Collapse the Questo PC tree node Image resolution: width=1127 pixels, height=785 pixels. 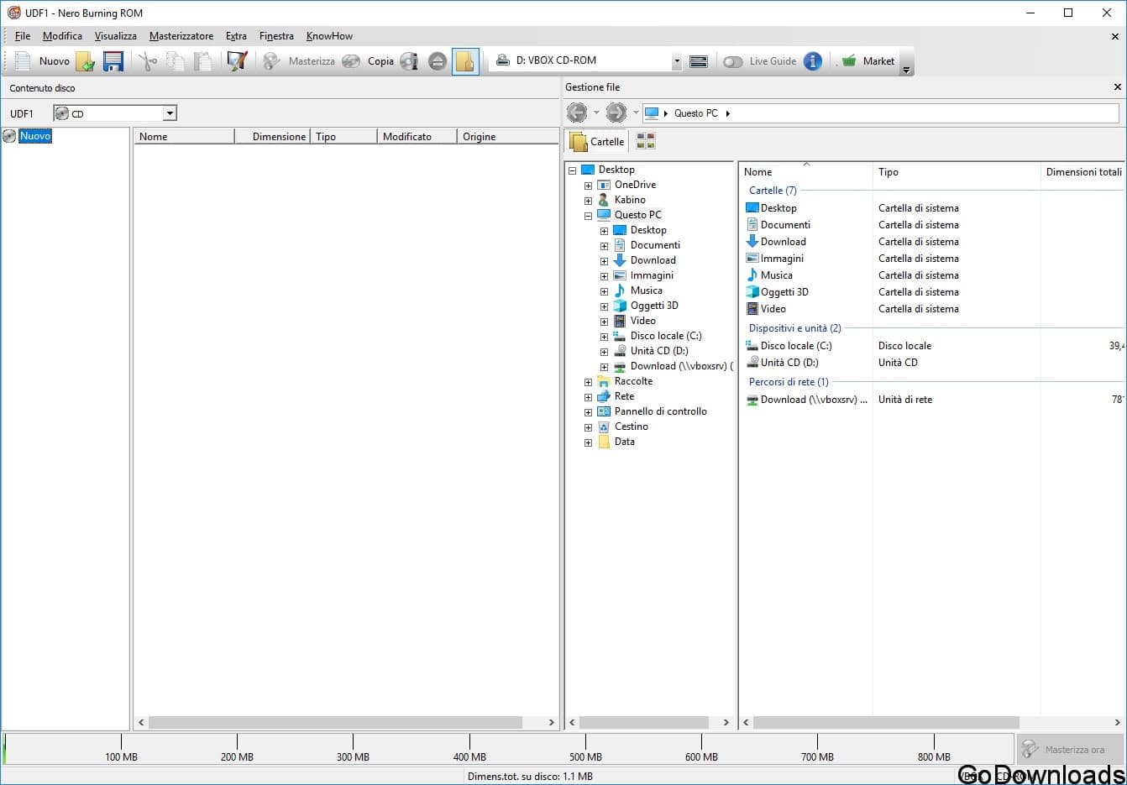tap(588, 216)
